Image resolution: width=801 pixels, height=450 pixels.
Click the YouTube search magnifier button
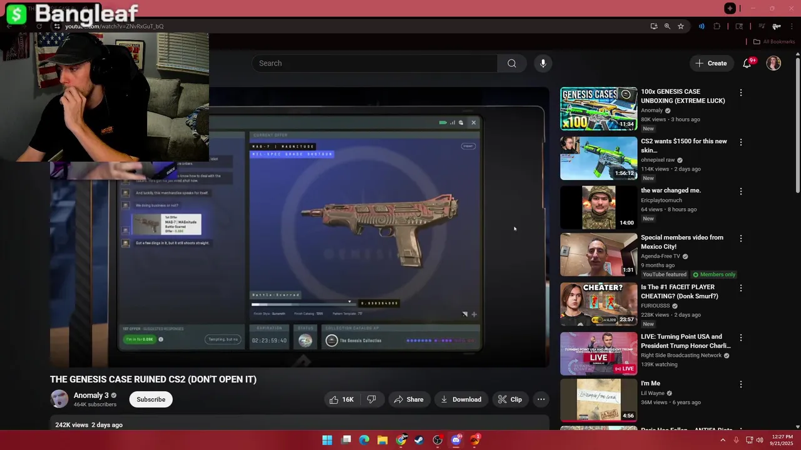[x=512, y=63]
